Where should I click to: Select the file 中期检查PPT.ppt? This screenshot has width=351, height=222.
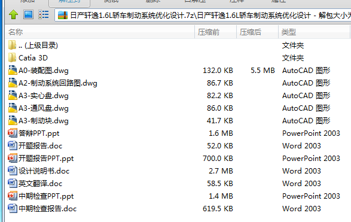point(46,196)
